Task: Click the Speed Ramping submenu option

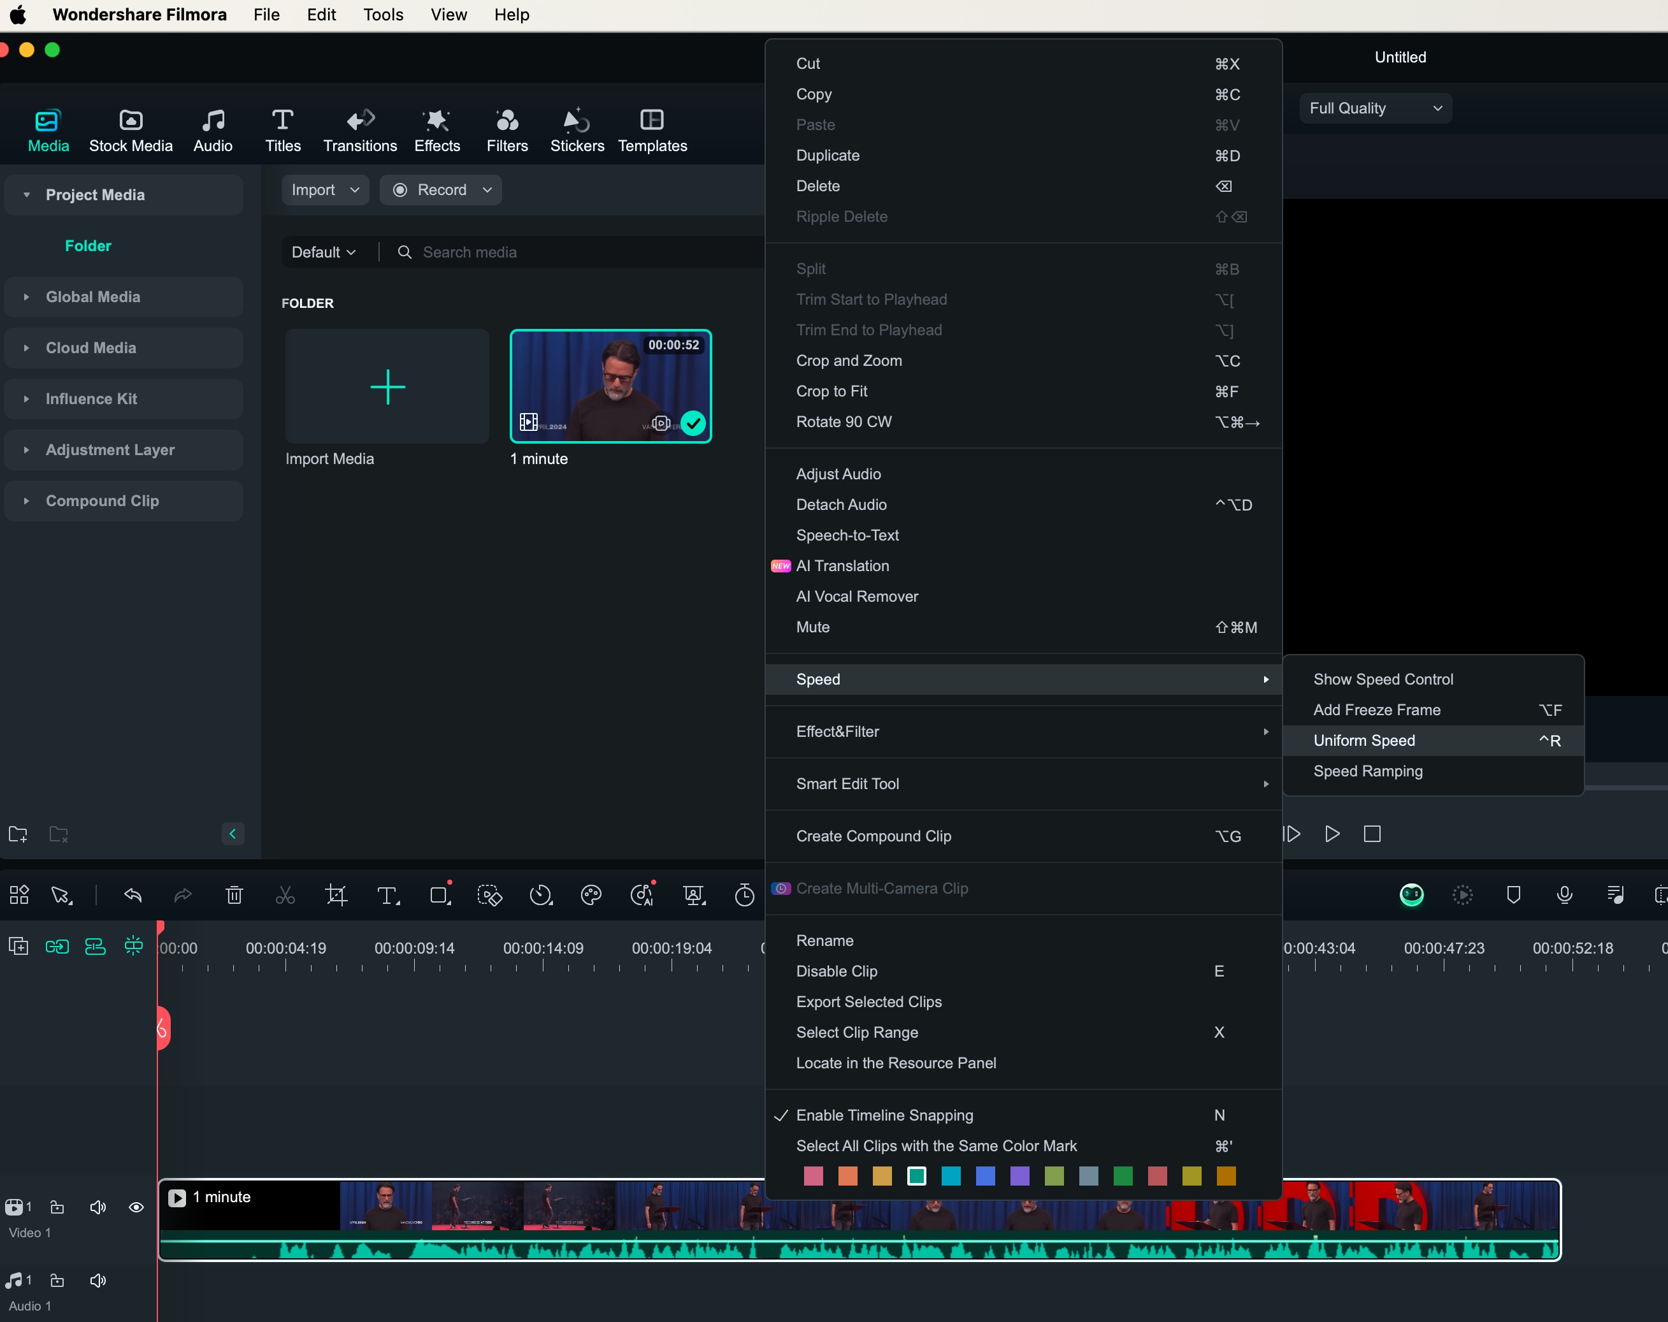Action: [x=1367, y=771]
